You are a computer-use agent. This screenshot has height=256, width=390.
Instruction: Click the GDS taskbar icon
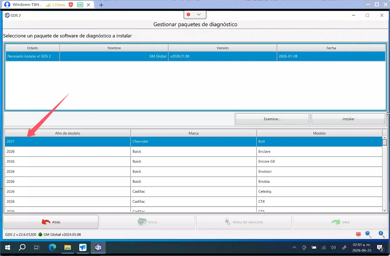[x=98, y=248]
